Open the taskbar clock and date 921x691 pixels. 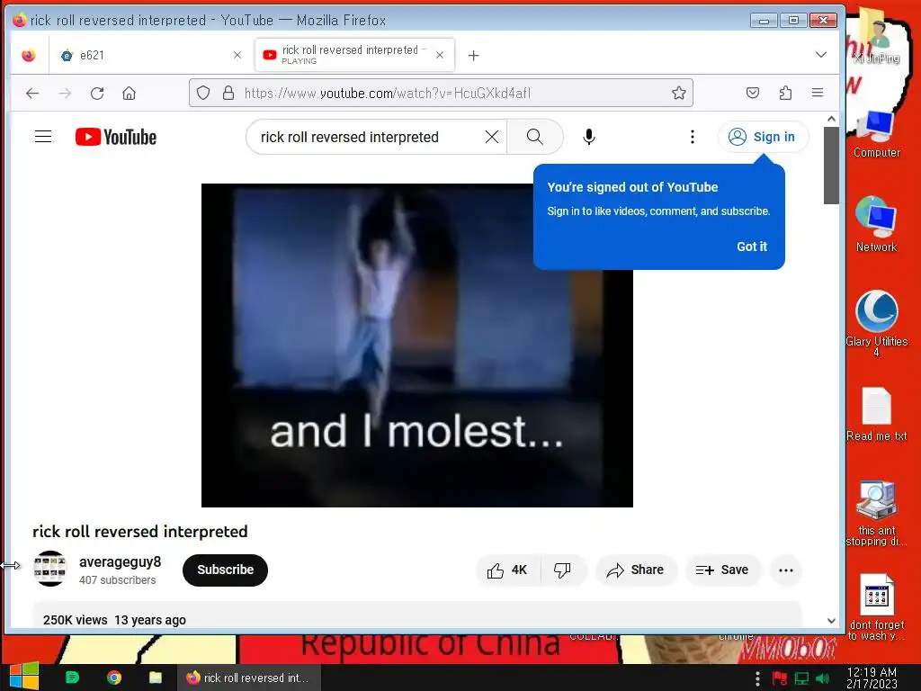point(872,678)
